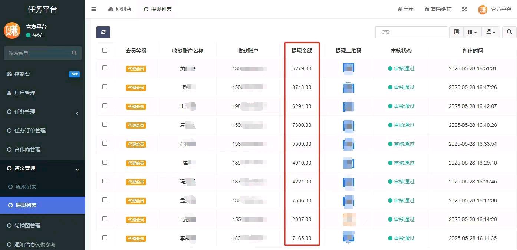This screenshot has width=517, height=250.
Task: Click the 4221.00 withdrawal amount cell
Action: (302, 182)
